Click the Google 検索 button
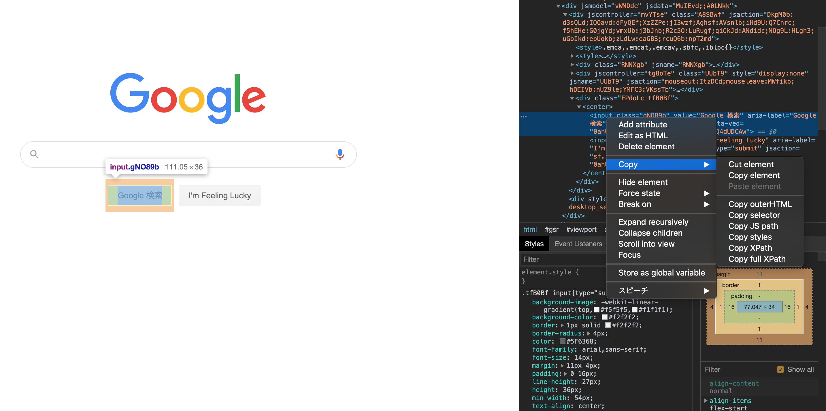 [139, 195]
